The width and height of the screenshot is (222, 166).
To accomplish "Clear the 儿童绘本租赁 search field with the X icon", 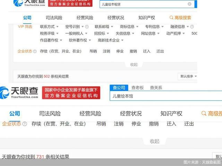I will [x=189, y=4].
